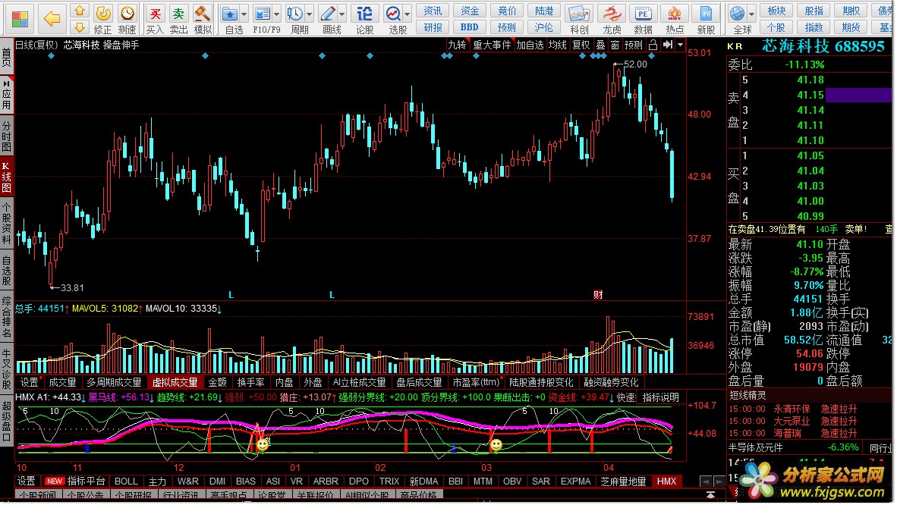The width and height of the screenshot is (897, 505).
Task: Open the 选股 stock picker icon
Action: 393,14
